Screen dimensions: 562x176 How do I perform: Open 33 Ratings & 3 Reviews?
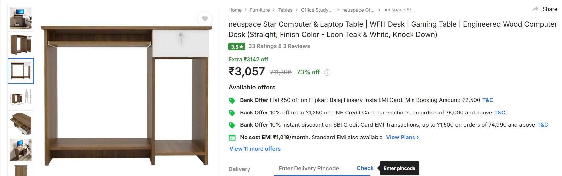click(x=279, y=46)
